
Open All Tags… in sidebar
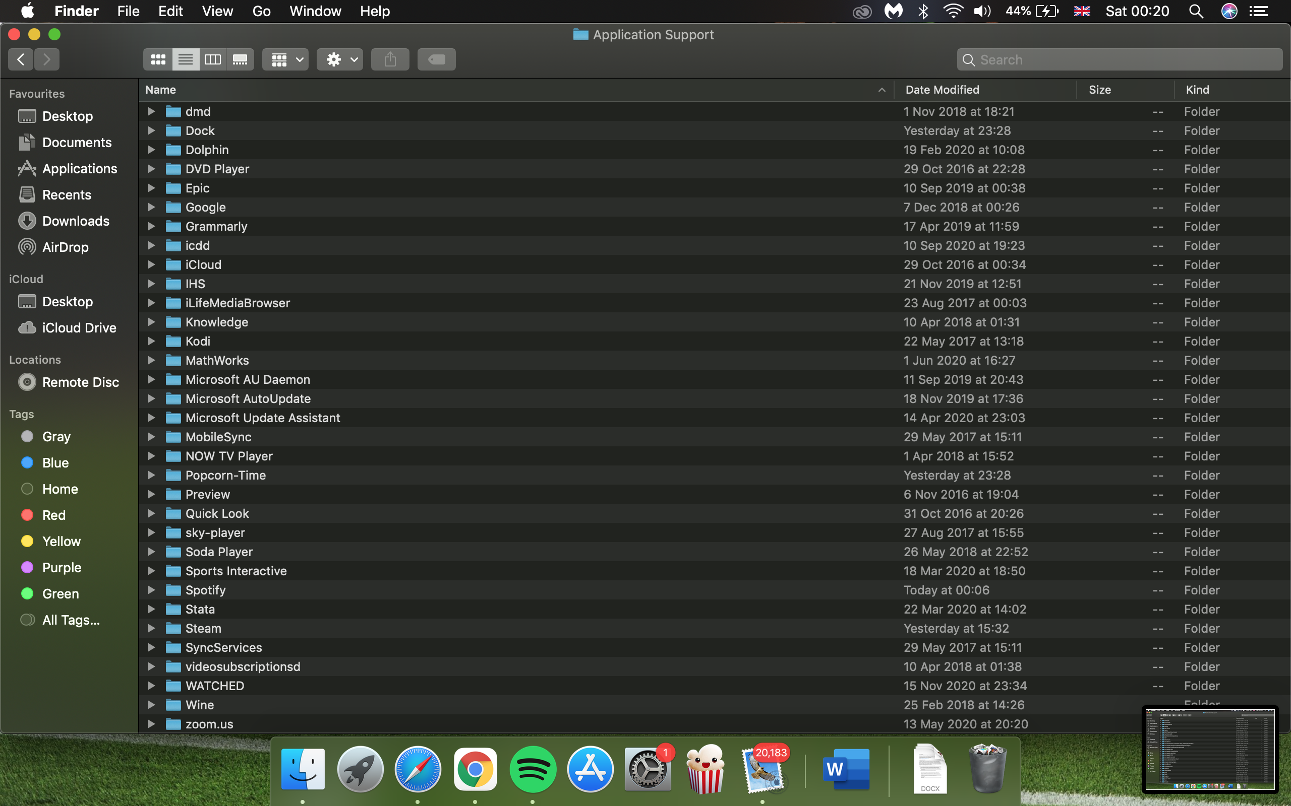[71, 620]
